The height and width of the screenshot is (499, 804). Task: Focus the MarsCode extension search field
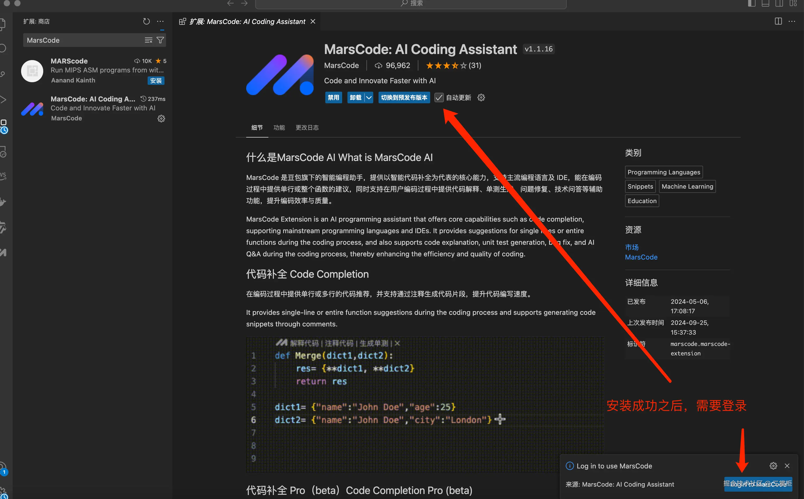(x=83, y=40)
